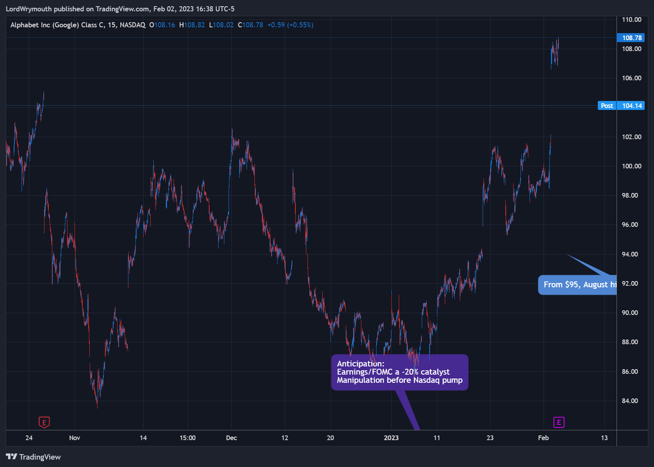Click the Alphabet Inc (Google) Class C symbol title
Screen dimensions: 654x467
(x=78, y=25)
